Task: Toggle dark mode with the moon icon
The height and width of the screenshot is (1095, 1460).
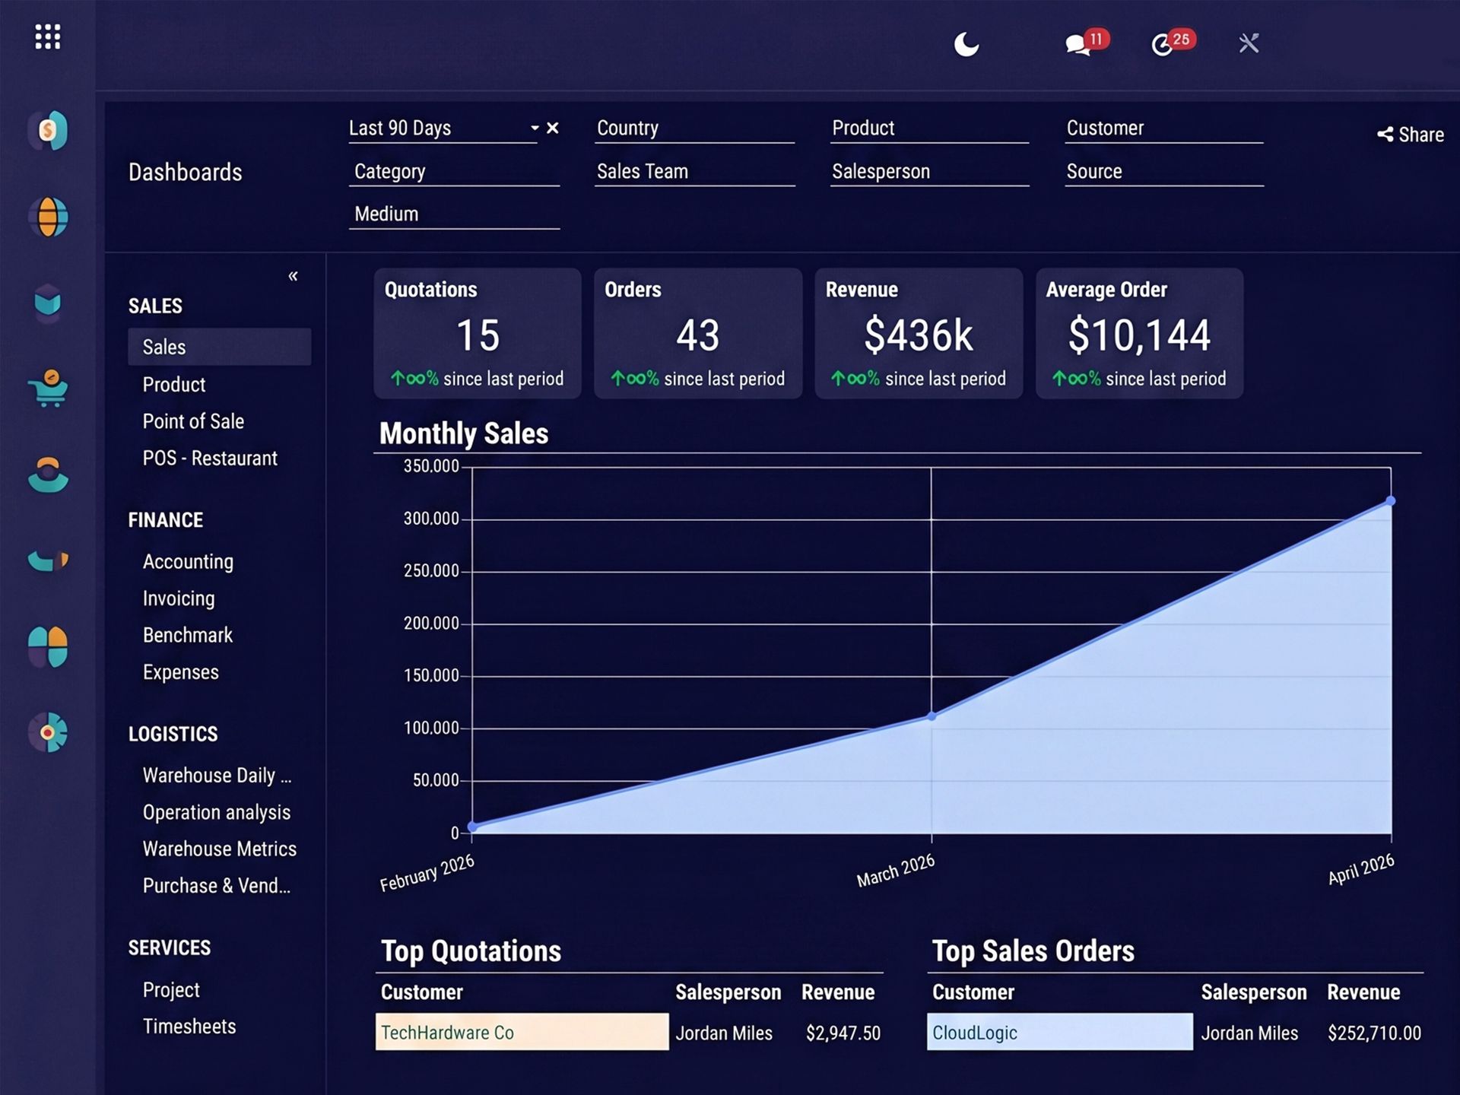Action: point(966,44)
